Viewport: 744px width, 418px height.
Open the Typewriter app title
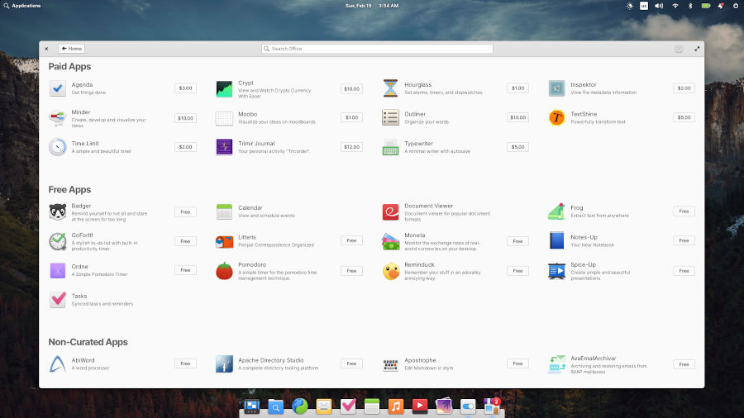pyautogui.click(x=418, y=144)
